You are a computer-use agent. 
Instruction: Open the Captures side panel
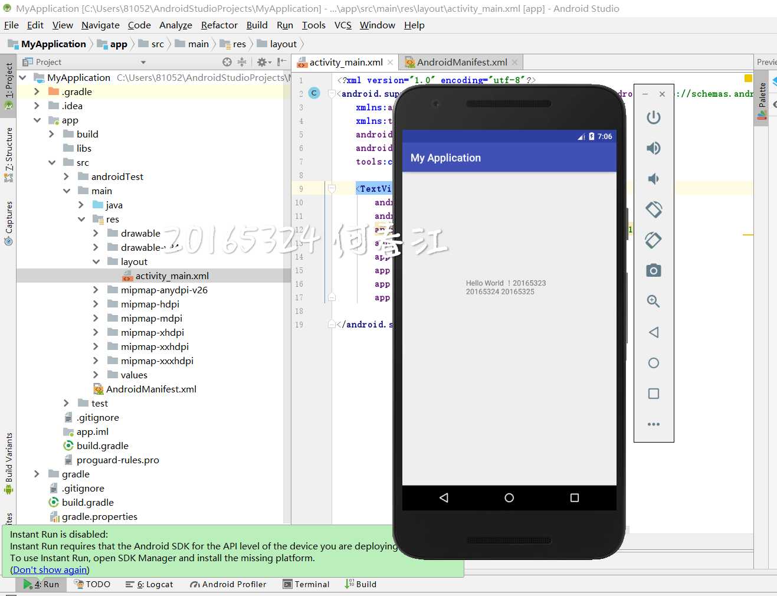(9, 223)
